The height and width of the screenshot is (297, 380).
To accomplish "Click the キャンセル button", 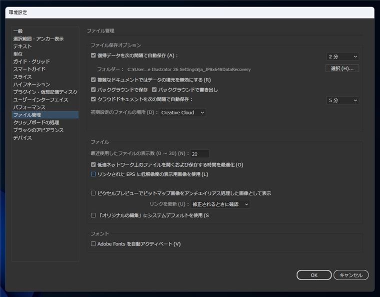I will pyautogui.click(x=351, y=275).
